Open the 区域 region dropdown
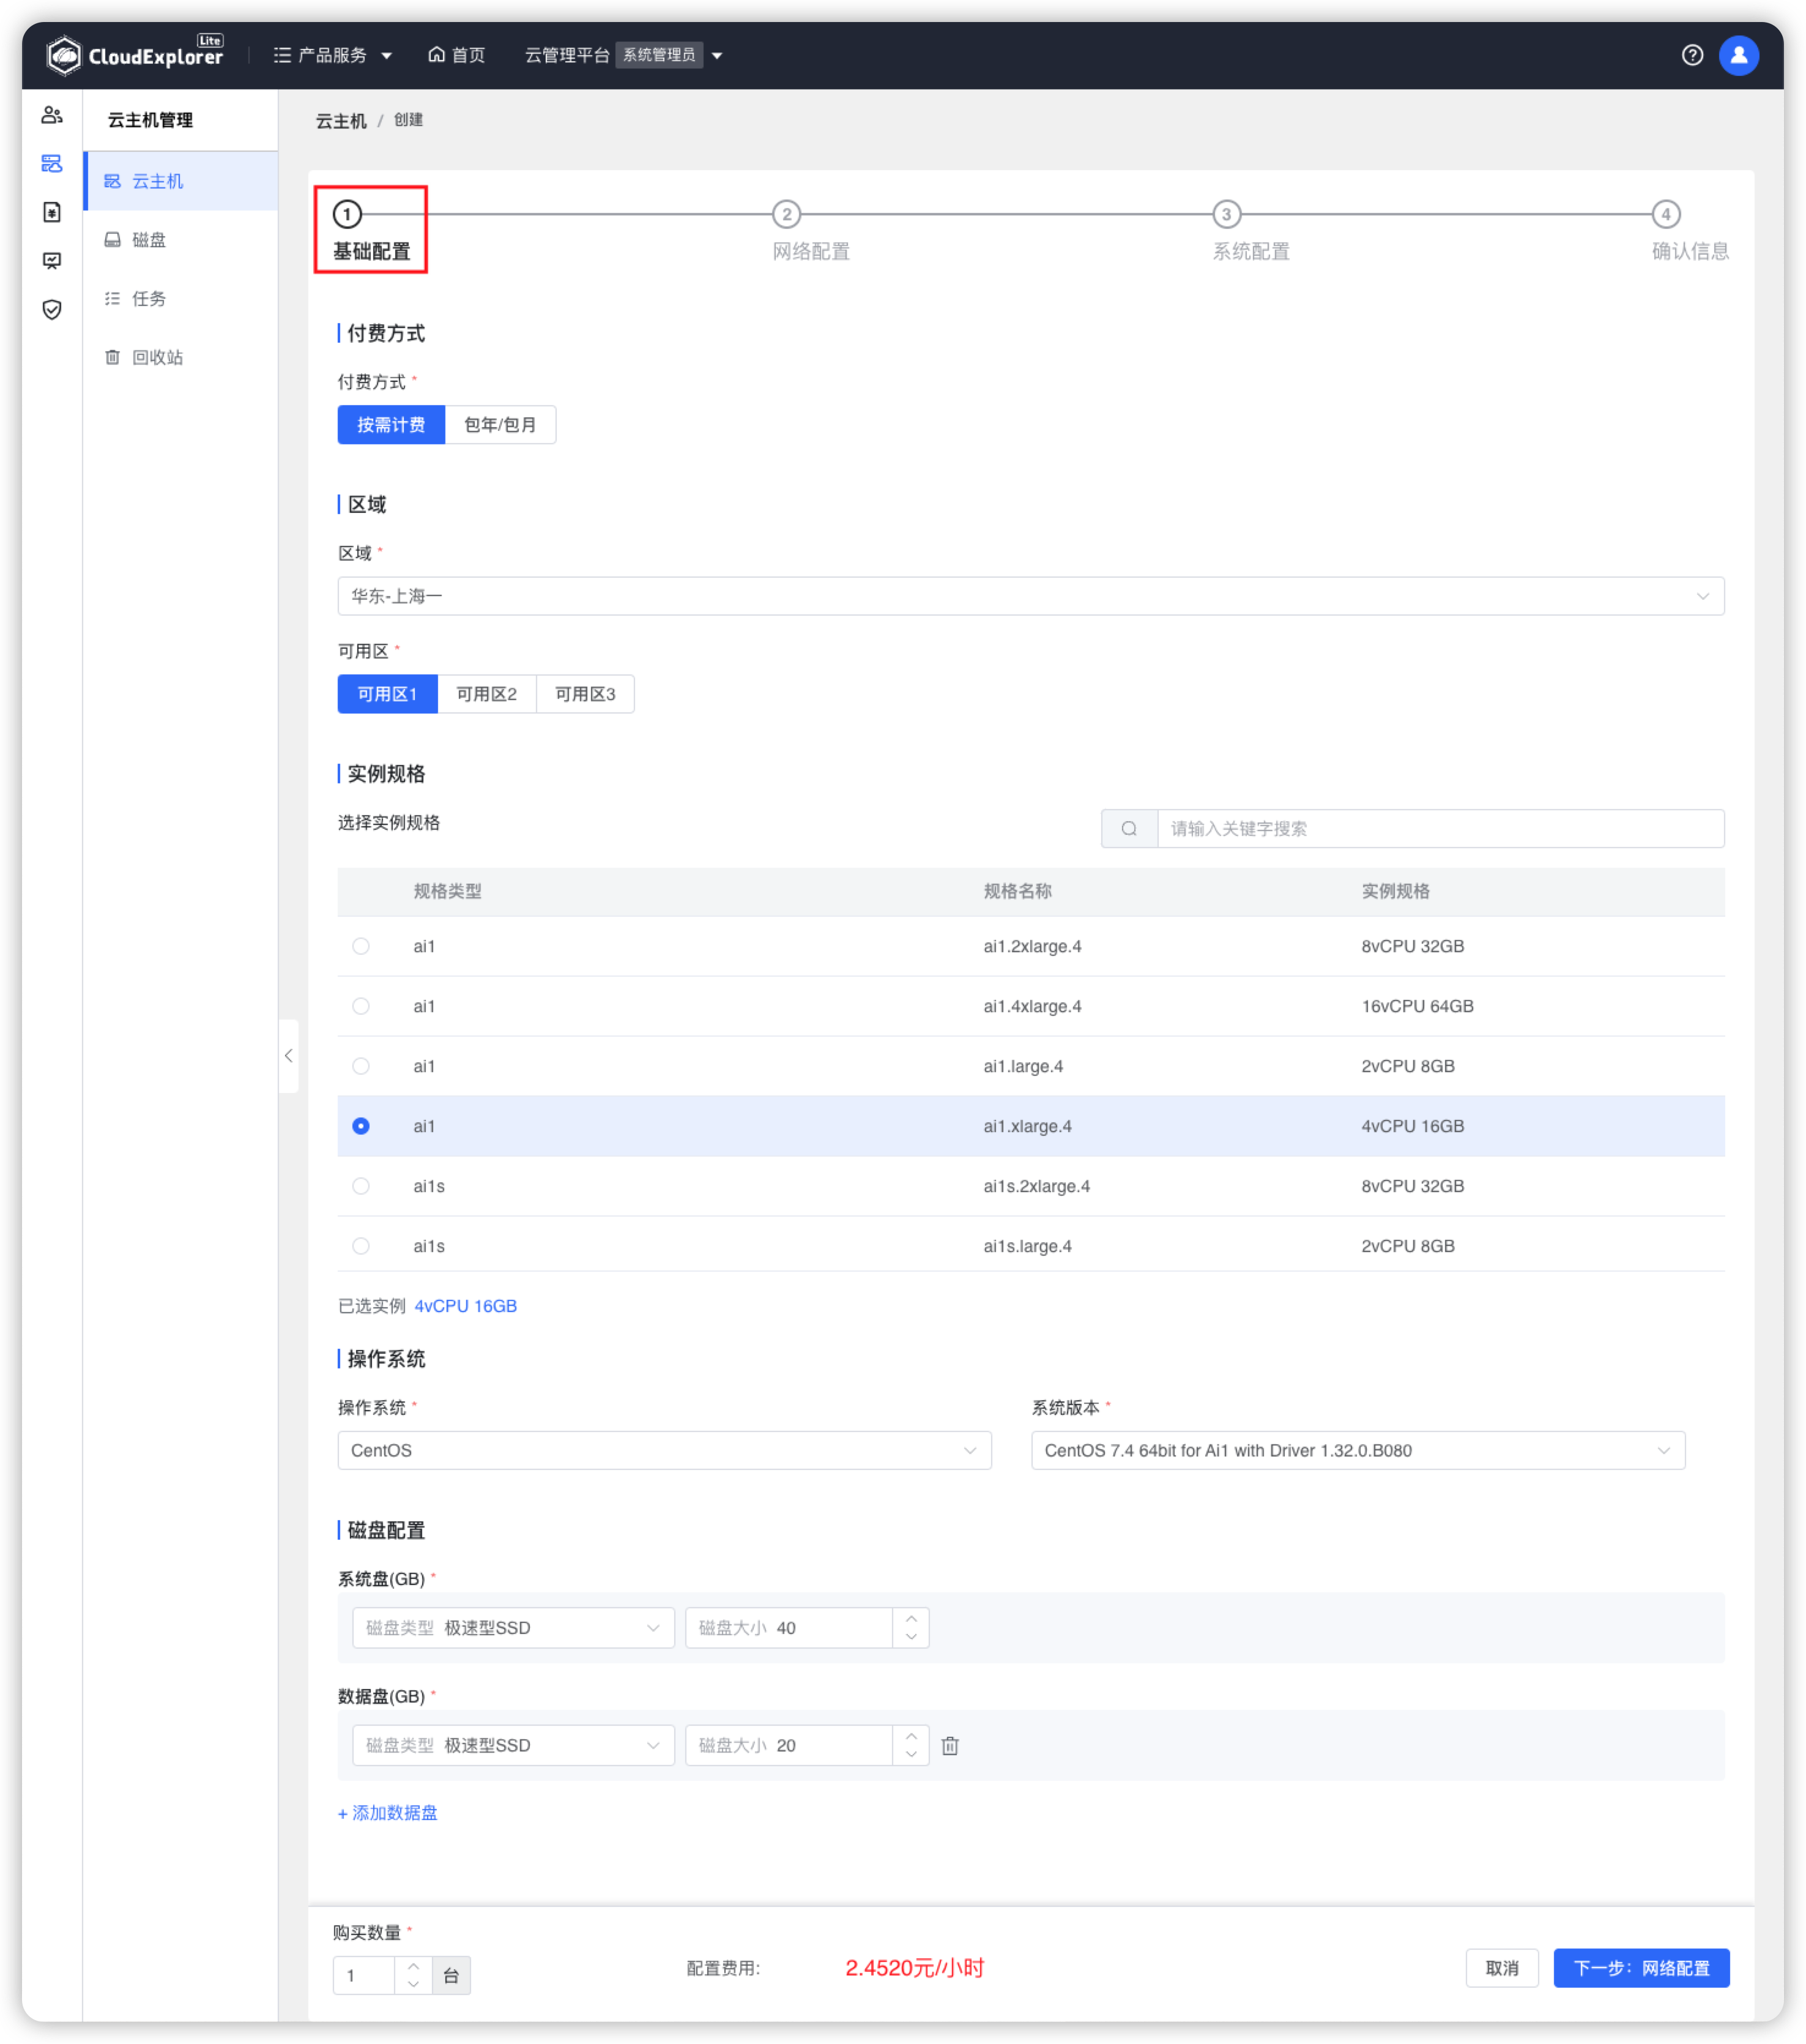Viewport: 1806px width, 2044px height. pyautogui.click(x=1030, y=596)
